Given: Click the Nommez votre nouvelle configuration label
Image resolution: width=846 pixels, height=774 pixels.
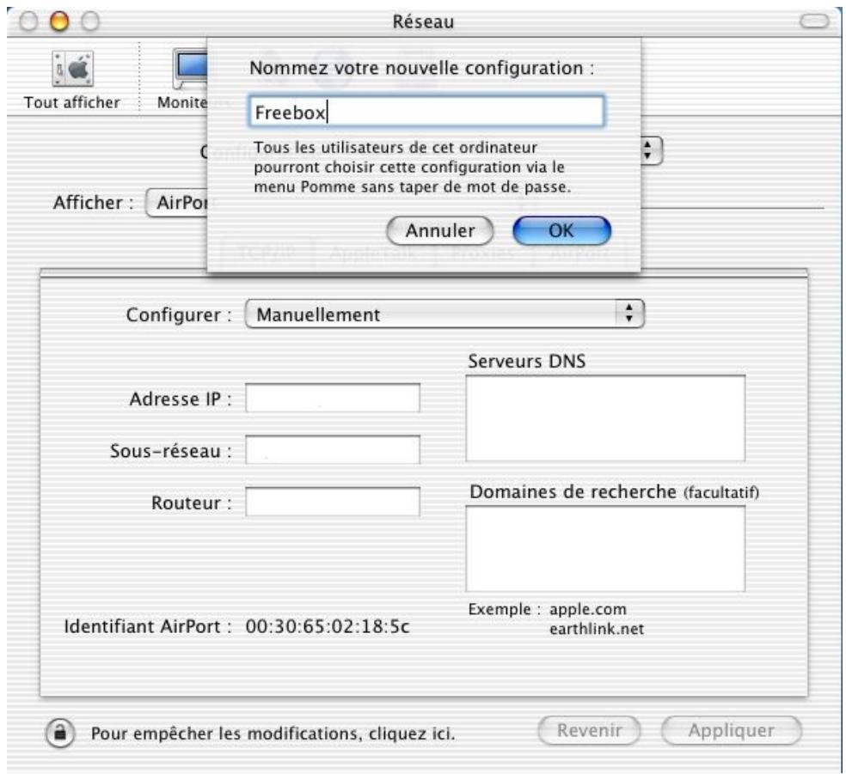Looking at the screenshot, I should [x=421, y=68].
